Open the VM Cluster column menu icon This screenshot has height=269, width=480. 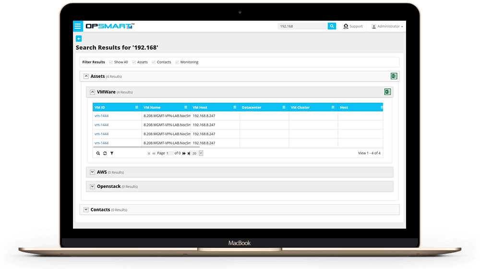pos(333,107)
